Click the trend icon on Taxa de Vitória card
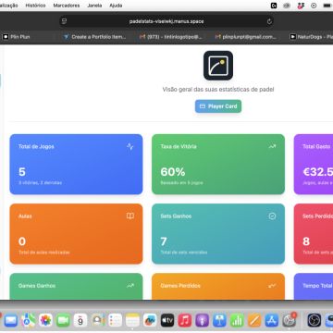The height and width of the screenshot is (333, 333). (x=272, y=147)
